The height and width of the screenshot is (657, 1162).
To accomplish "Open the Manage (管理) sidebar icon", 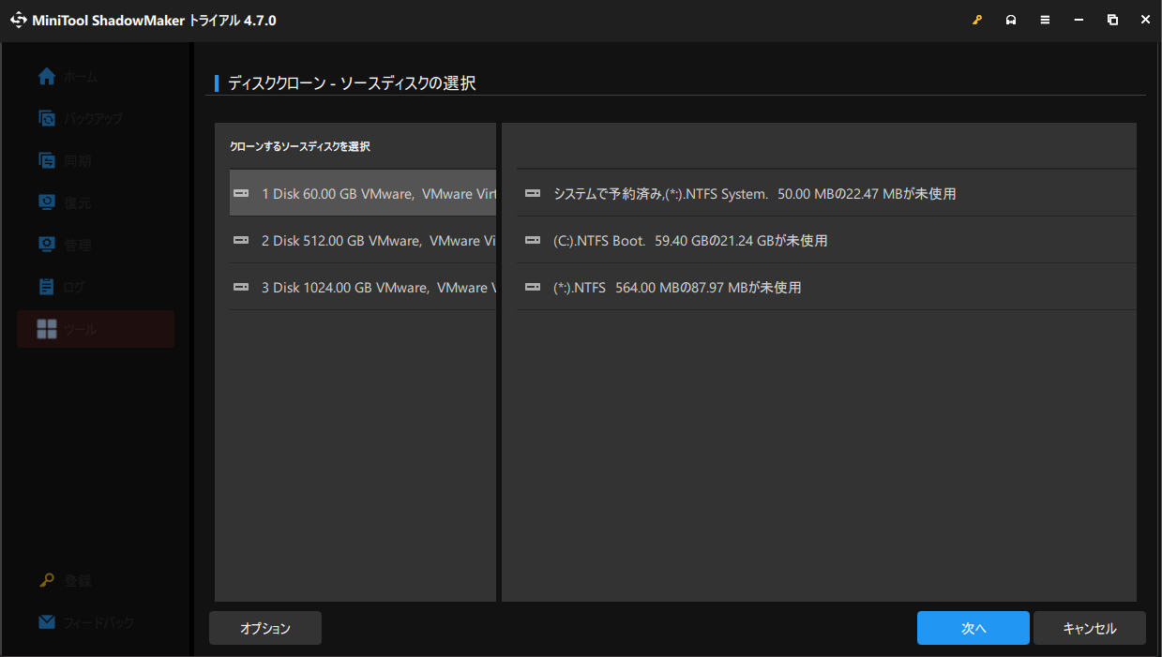I will coord(47,245).
